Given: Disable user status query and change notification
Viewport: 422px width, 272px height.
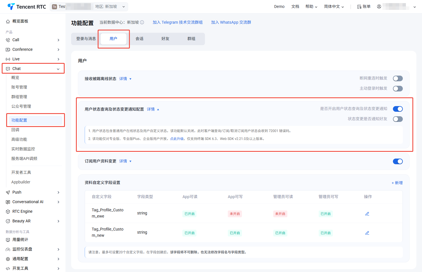Looking at the screenshot, I should tap(398, 109).
